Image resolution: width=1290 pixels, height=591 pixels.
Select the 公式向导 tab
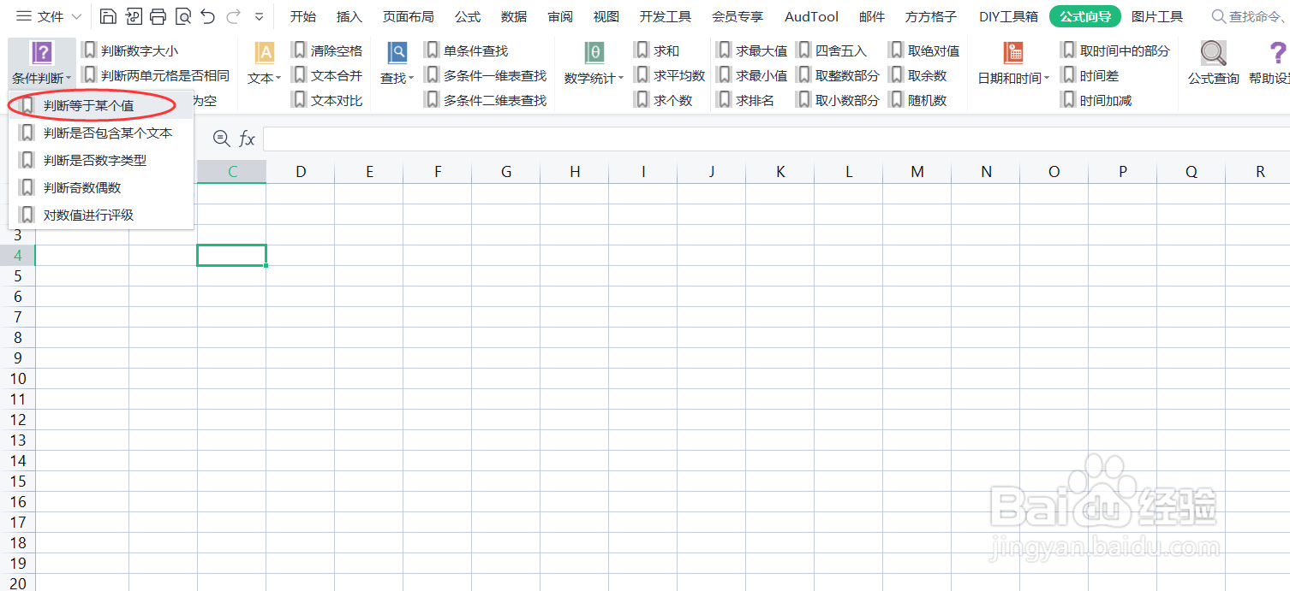1085,16
